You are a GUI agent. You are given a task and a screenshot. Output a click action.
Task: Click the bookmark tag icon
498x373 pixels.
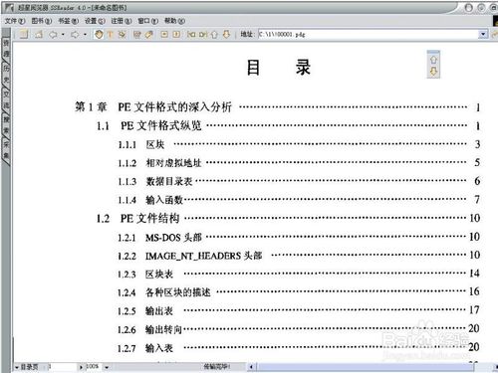coord(149,34)
